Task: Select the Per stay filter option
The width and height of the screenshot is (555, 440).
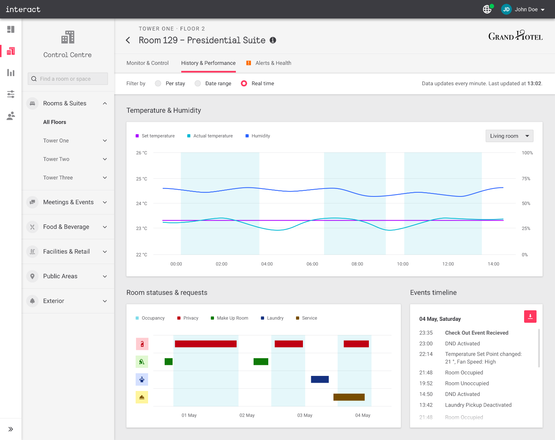Action: pyautogui.click(x=158, y=83)
